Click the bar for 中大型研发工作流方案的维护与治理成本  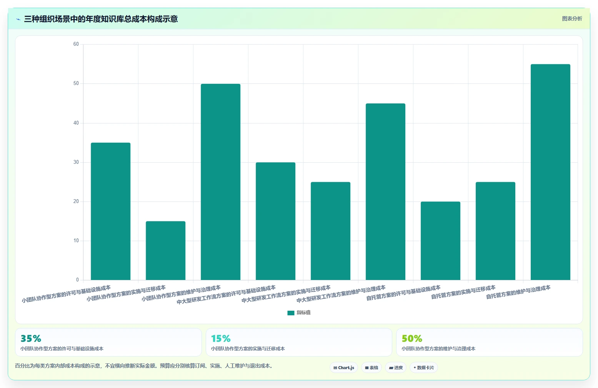tap(386, 192)
